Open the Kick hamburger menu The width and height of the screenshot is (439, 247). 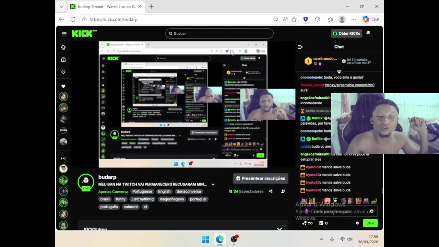coord(64,33)
